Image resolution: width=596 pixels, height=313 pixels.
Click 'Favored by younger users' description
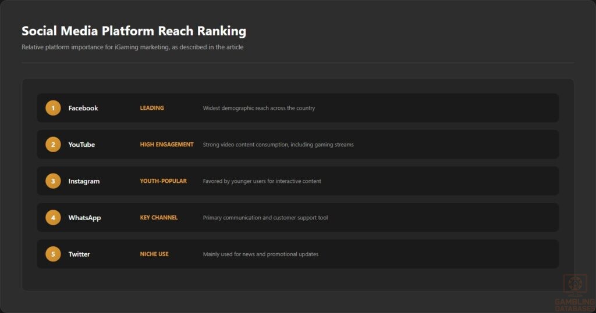coord(262,181)
